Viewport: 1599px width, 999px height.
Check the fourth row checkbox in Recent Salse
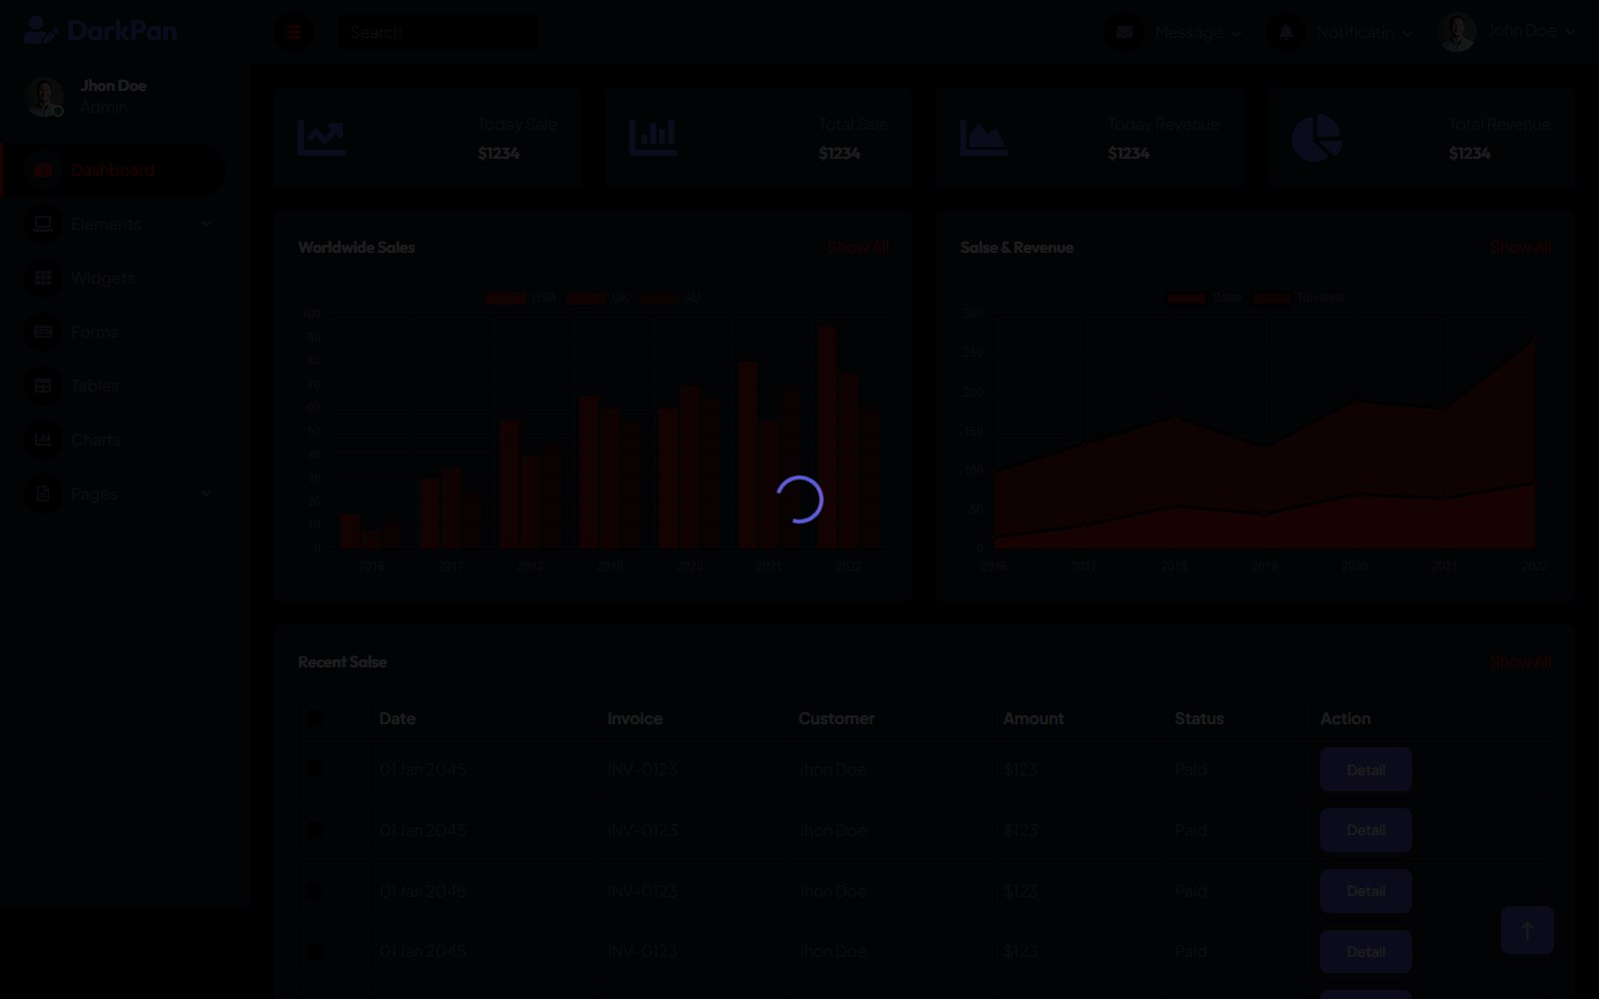pyautogui.click(x=315, y=951)
